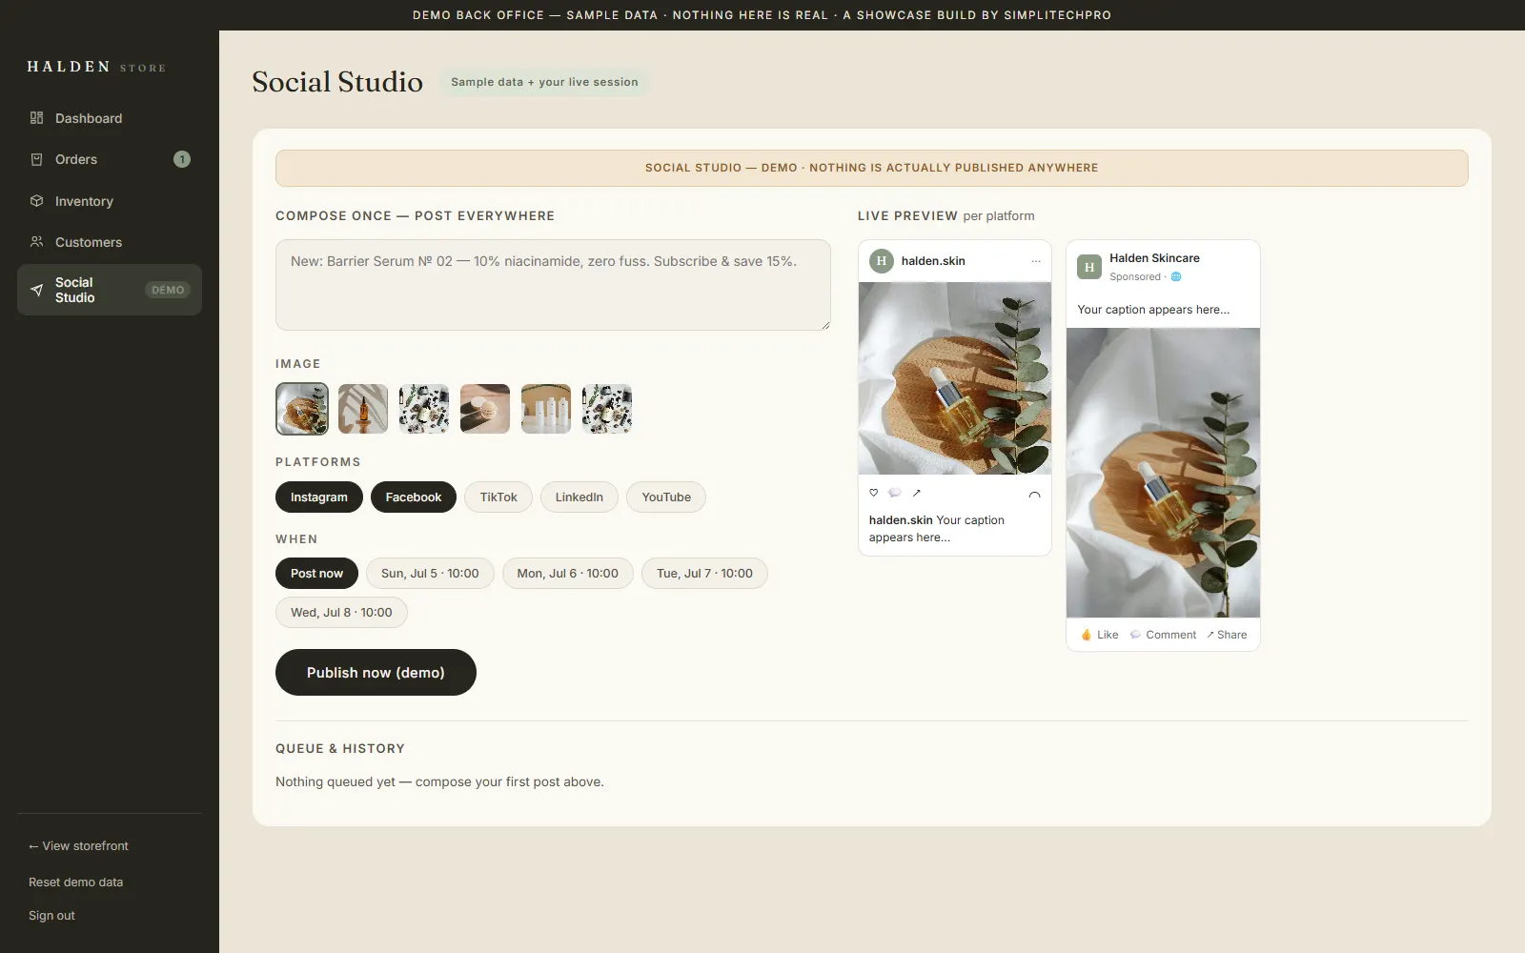Open Dashboard from the sidebar
Image resolution: width=1525 pixels, height=953 pixels.
click(x=110, y=118)
